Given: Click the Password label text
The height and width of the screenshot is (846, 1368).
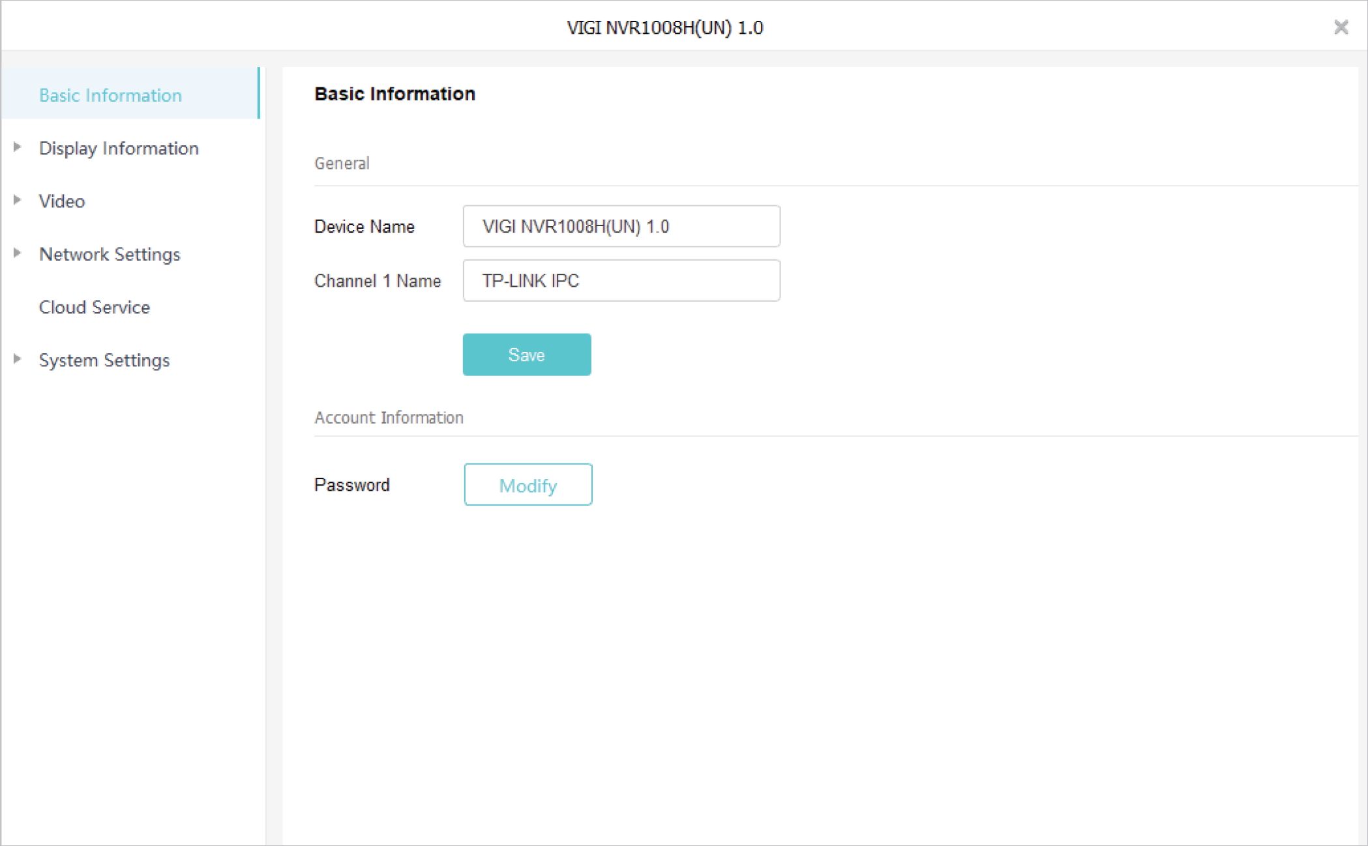Looking at the screenshot, I should tap(351, 485).
